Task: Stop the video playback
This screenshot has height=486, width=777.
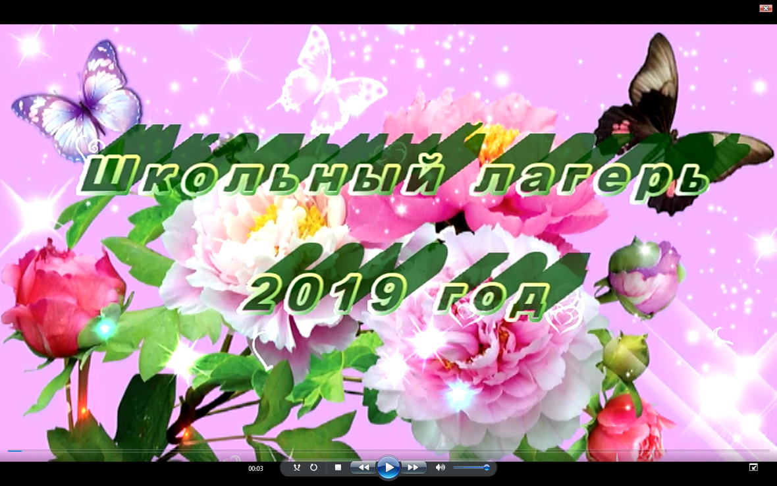Action: [338, 467]
